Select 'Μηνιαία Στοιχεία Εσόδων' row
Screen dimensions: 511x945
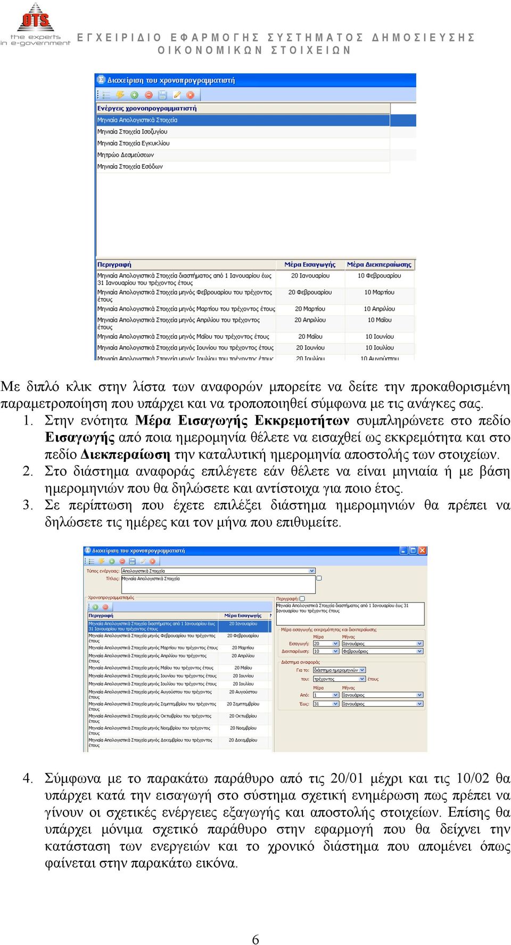click(243, 167)
